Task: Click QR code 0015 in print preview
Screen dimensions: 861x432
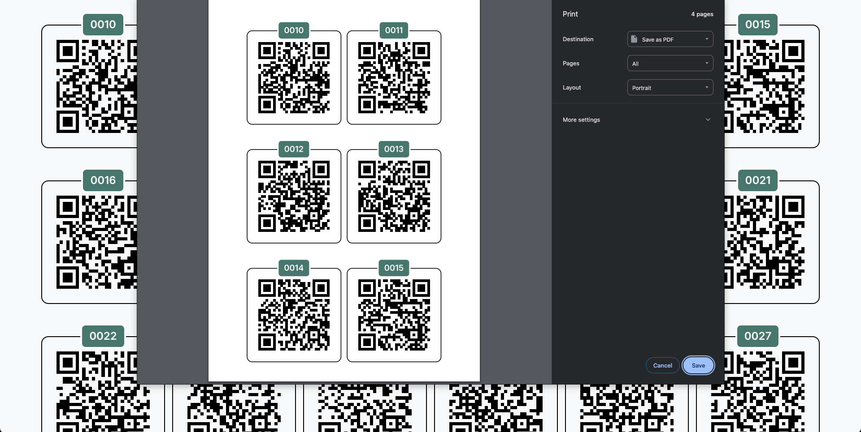Action: [394, 315]
